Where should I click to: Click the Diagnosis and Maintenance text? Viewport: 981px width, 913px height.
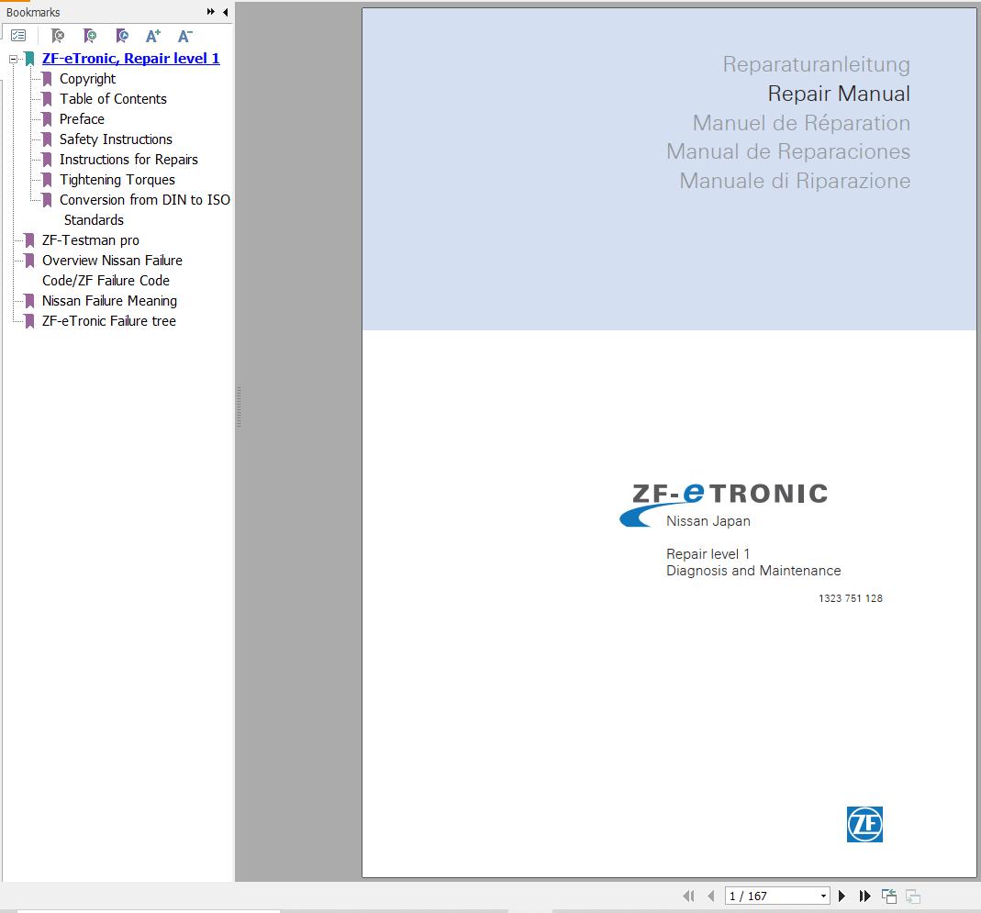(x=753, y=571)
